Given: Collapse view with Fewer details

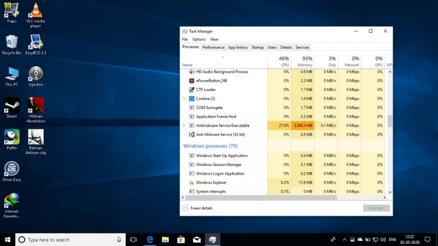Looking at the screenshot, I should tap(198, 208).
